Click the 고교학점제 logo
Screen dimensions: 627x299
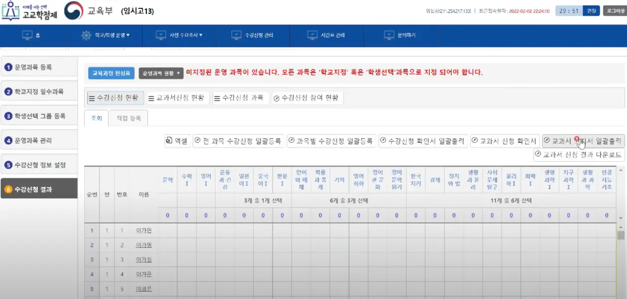click(x=29, y=10)
